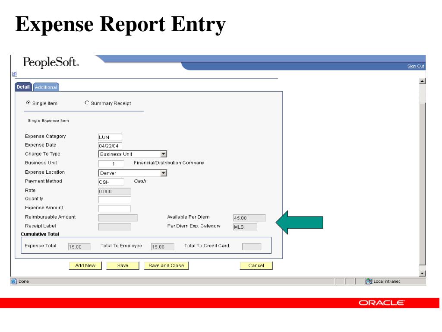Click the new window icon below PeopleSoft logo
The image size is (442, 332).
[15, 74]
